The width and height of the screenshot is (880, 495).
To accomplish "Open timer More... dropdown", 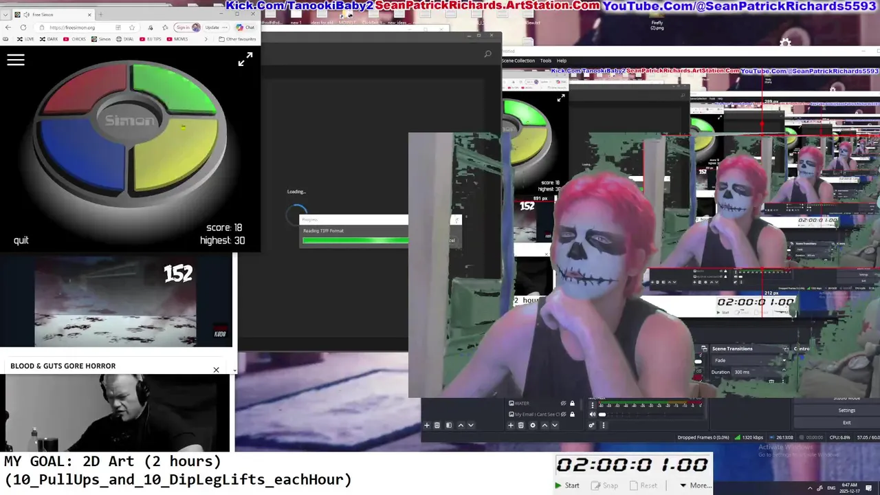I will (695, 485).
